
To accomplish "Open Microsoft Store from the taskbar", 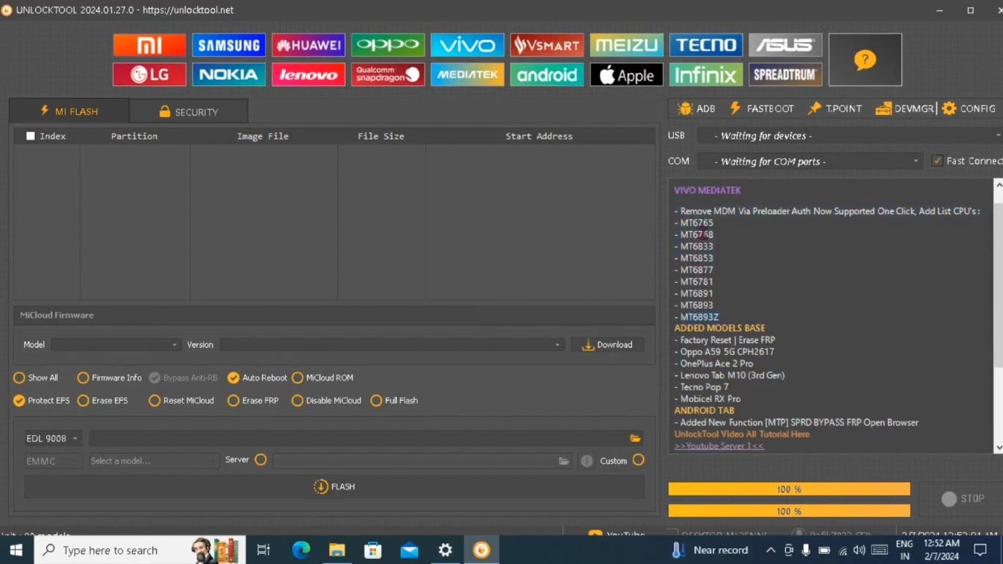I will [x=373, y=550].
